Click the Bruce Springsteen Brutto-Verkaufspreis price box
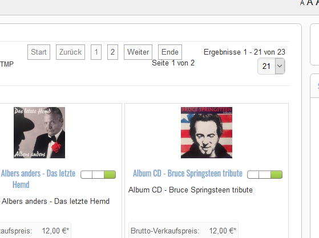This screenshot has width=319, height=238. pos(183,231)
